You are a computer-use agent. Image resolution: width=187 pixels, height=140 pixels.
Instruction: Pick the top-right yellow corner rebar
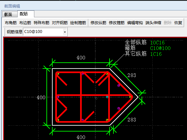click(x=107, y=74)
